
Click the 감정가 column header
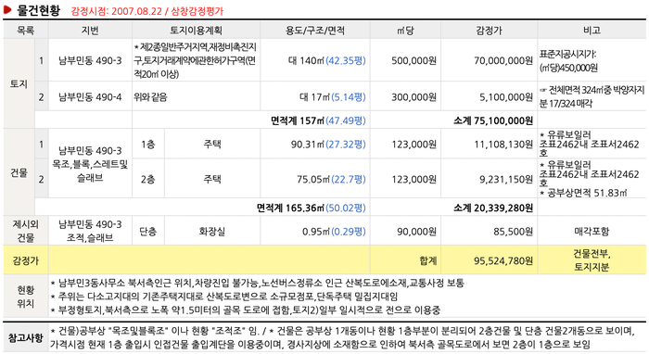[x=489, y=31]
